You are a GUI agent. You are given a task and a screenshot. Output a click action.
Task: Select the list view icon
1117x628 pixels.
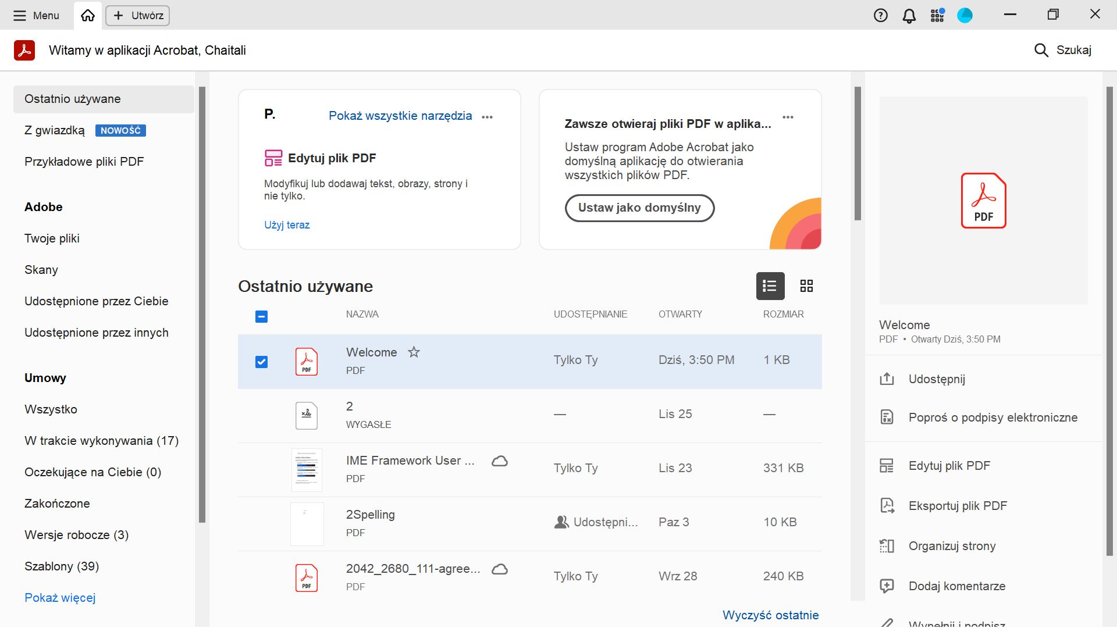[770, 286]
